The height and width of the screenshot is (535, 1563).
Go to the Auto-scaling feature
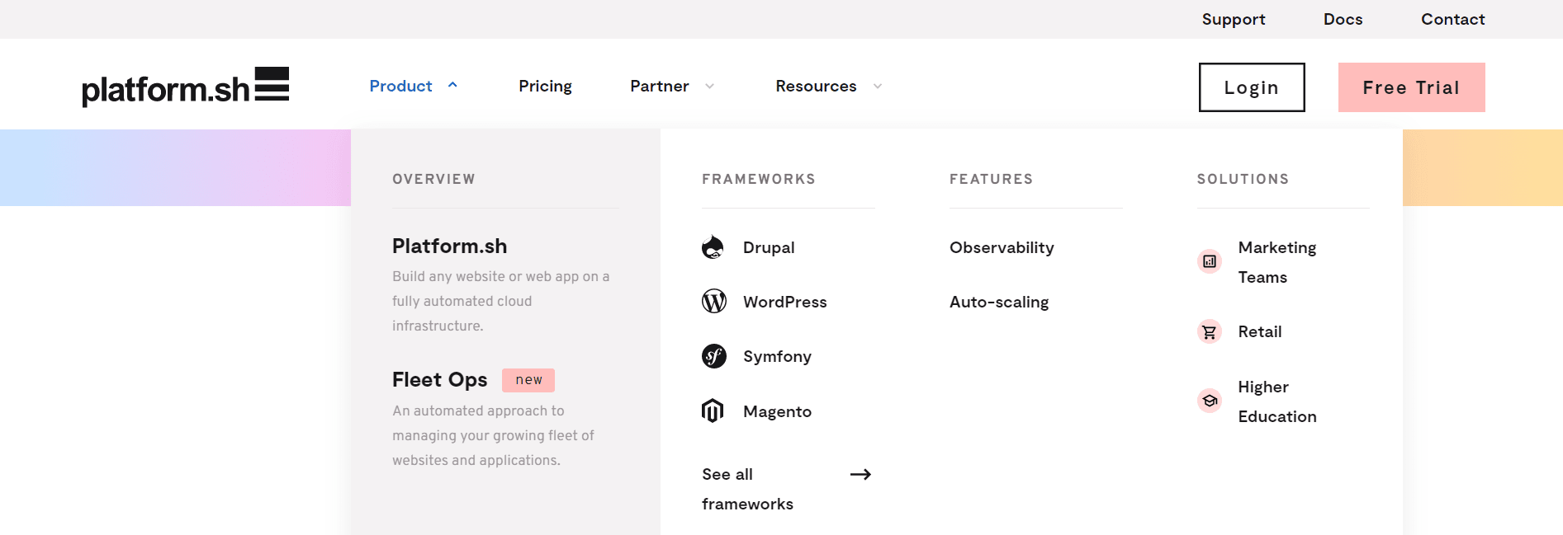point(999,302)
